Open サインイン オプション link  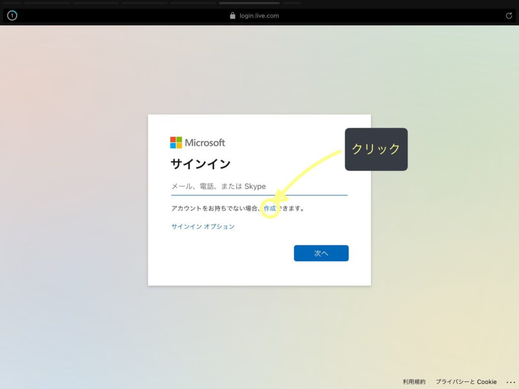(203, 226)
